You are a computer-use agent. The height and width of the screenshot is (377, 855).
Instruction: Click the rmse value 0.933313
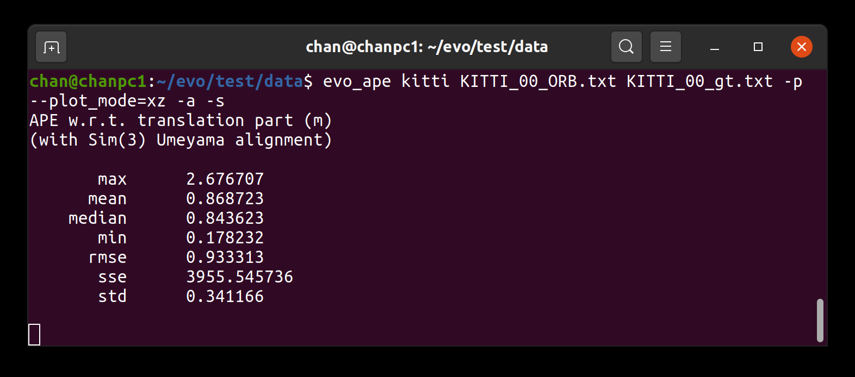(225, 257)
